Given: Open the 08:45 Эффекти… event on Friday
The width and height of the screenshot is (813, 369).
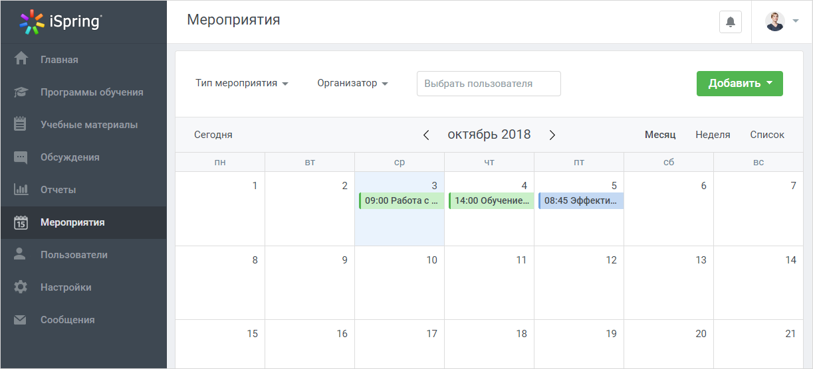Looking at the screenshot, I should 581,200.
